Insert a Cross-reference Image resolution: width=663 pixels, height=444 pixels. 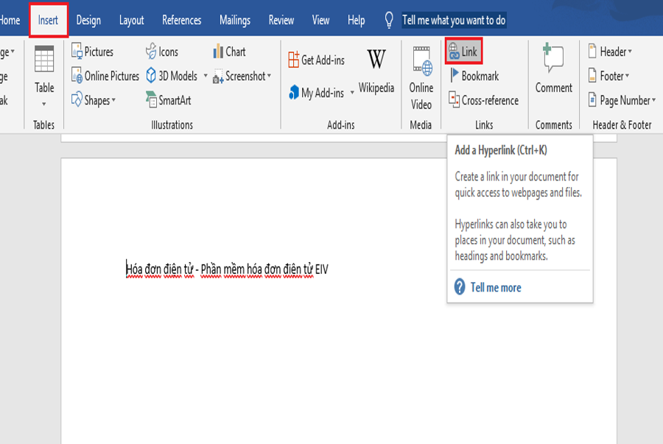[x=484, y=100]
